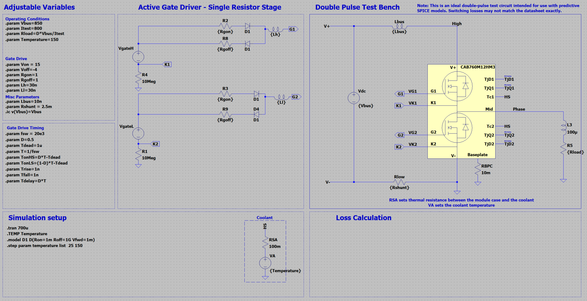Select the Vdc voltage source symbol
This screenshot has width=587, height=301.
354,98
